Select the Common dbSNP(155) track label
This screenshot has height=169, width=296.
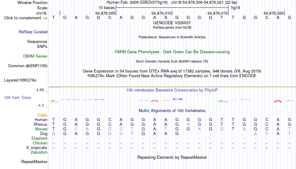point(27,66)
